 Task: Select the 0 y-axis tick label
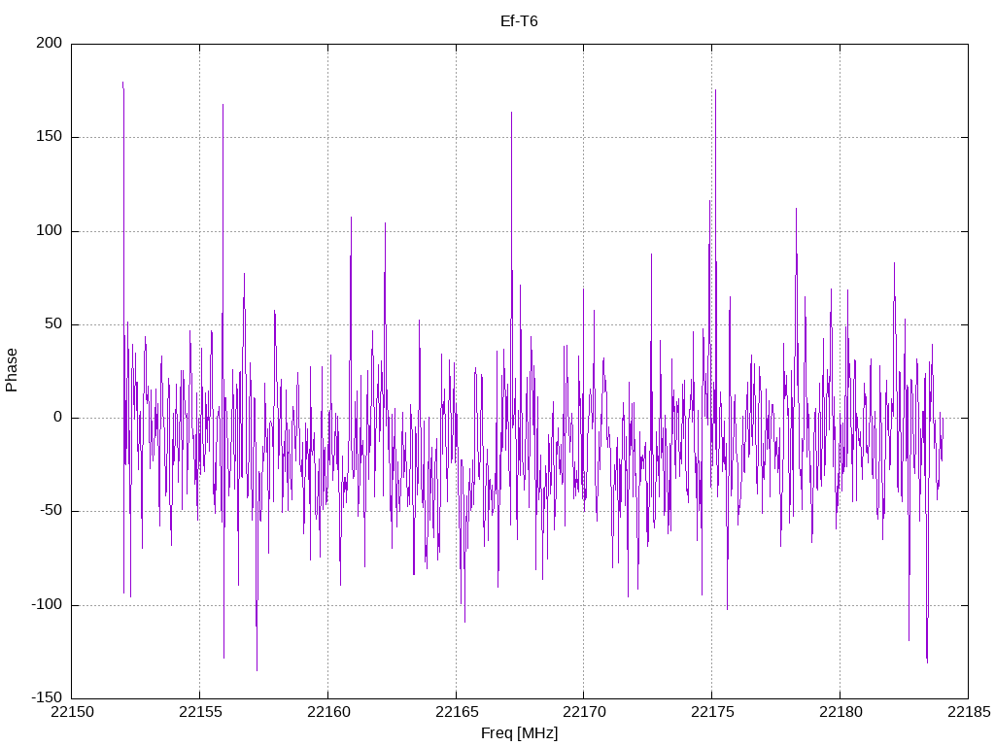pos(57,418)
